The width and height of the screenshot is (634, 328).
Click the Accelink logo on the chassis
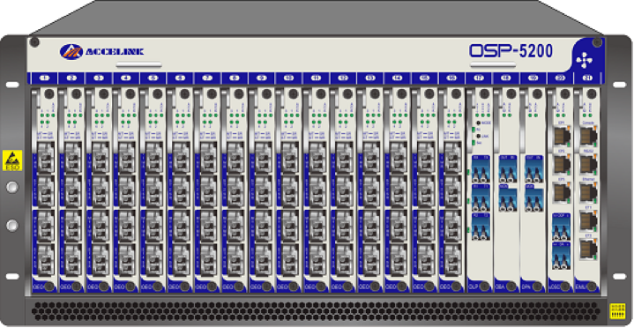pyautogui.click(x=101, y=51)
